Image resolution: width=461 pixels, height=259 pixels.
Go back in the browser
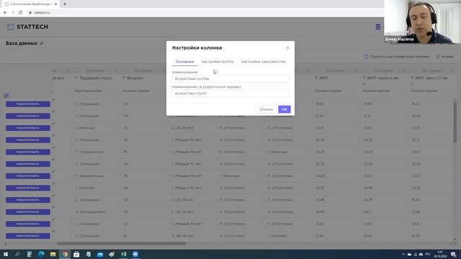tap(5, 13)
